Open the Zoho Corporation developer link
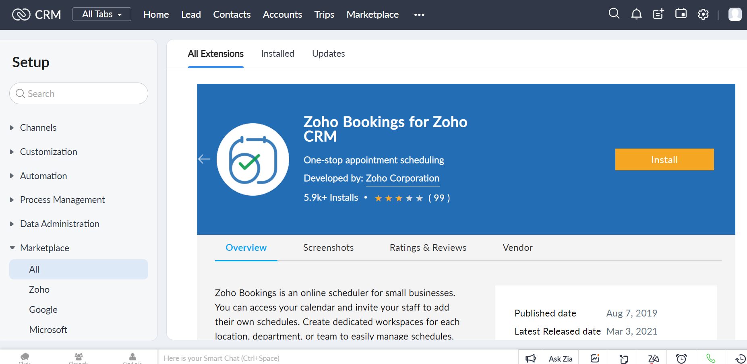The height and width of the screenshot is (364, 747). 402,178
